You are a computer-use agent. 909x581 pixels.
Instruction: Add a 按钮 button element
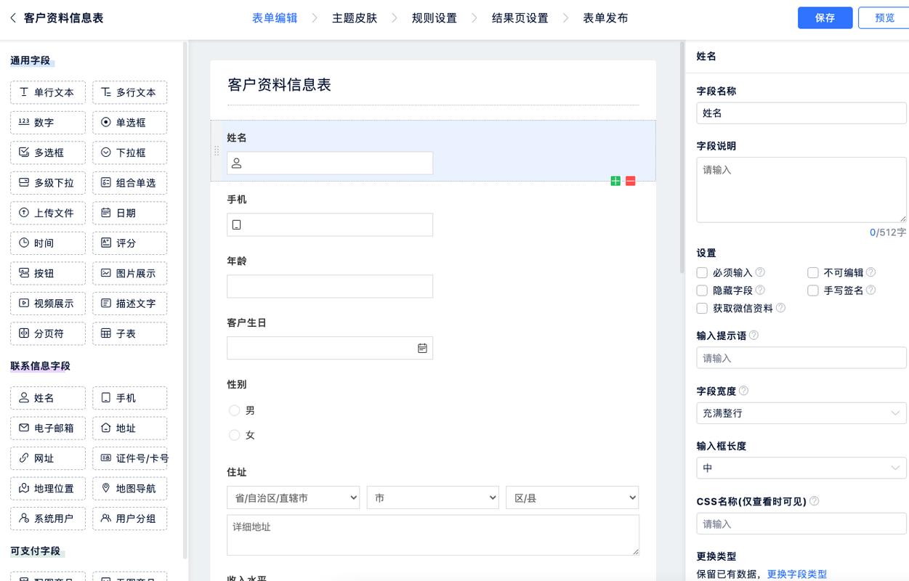pos(48,273)
